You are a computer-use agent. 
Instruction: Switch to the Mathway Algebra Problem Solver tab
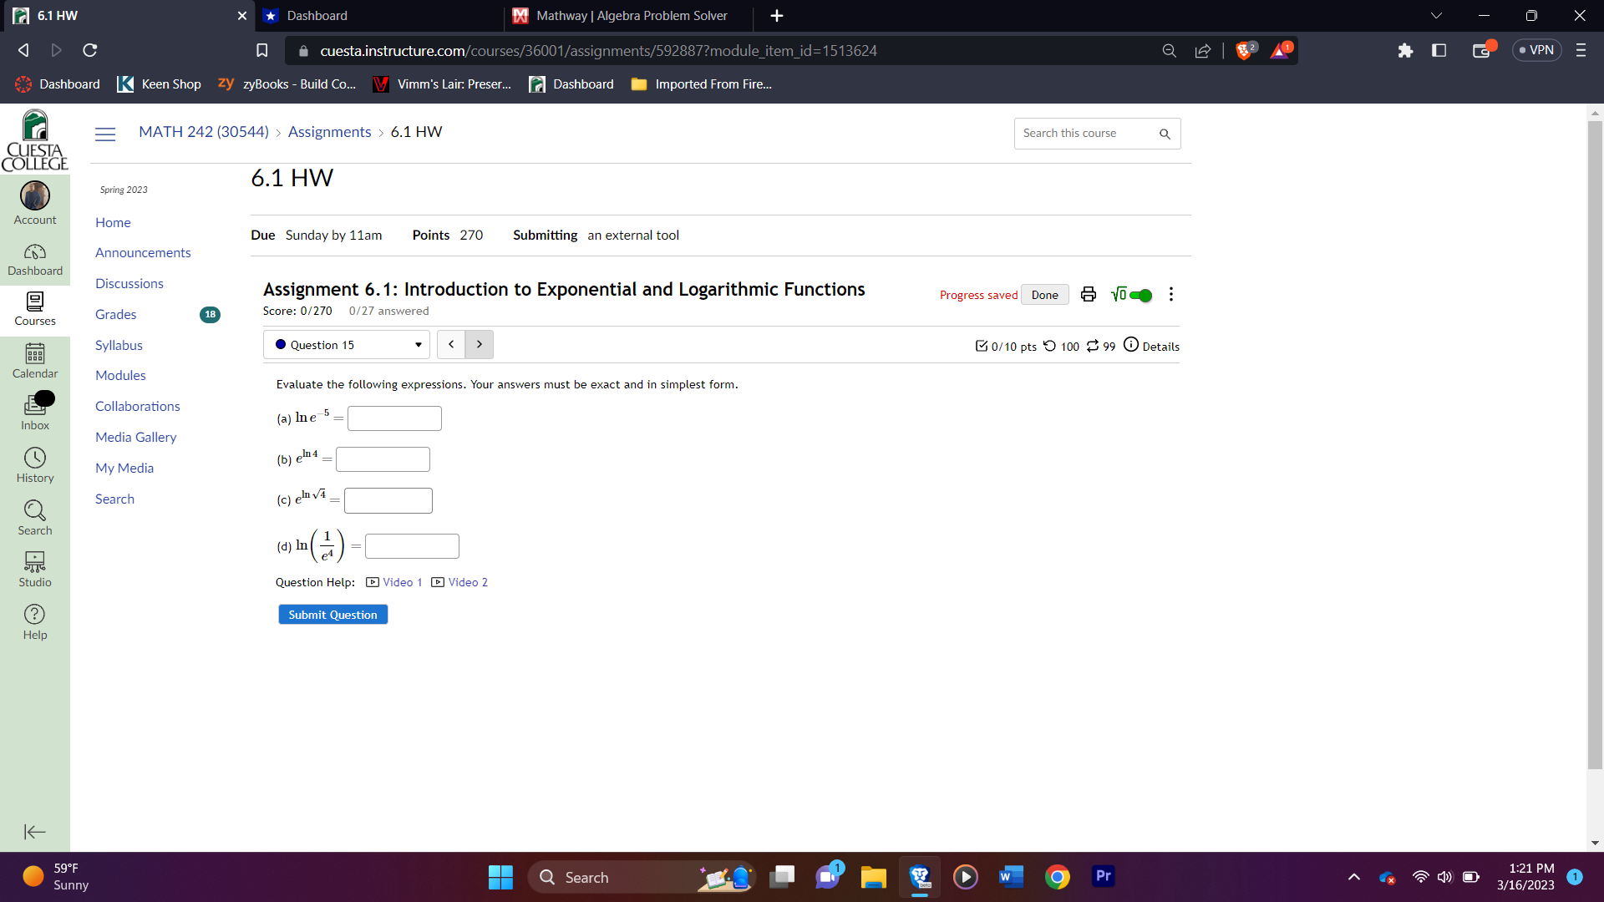point(627,16)
